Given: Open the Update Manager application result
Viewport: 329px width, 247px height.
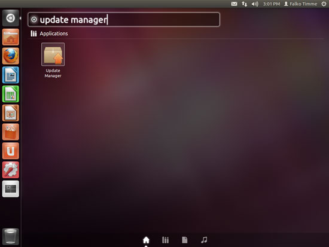Looking at the screenshot, I should 53,60.
